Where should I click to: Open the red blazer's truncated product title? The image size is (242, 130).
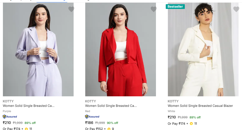(x=111, y=106)
